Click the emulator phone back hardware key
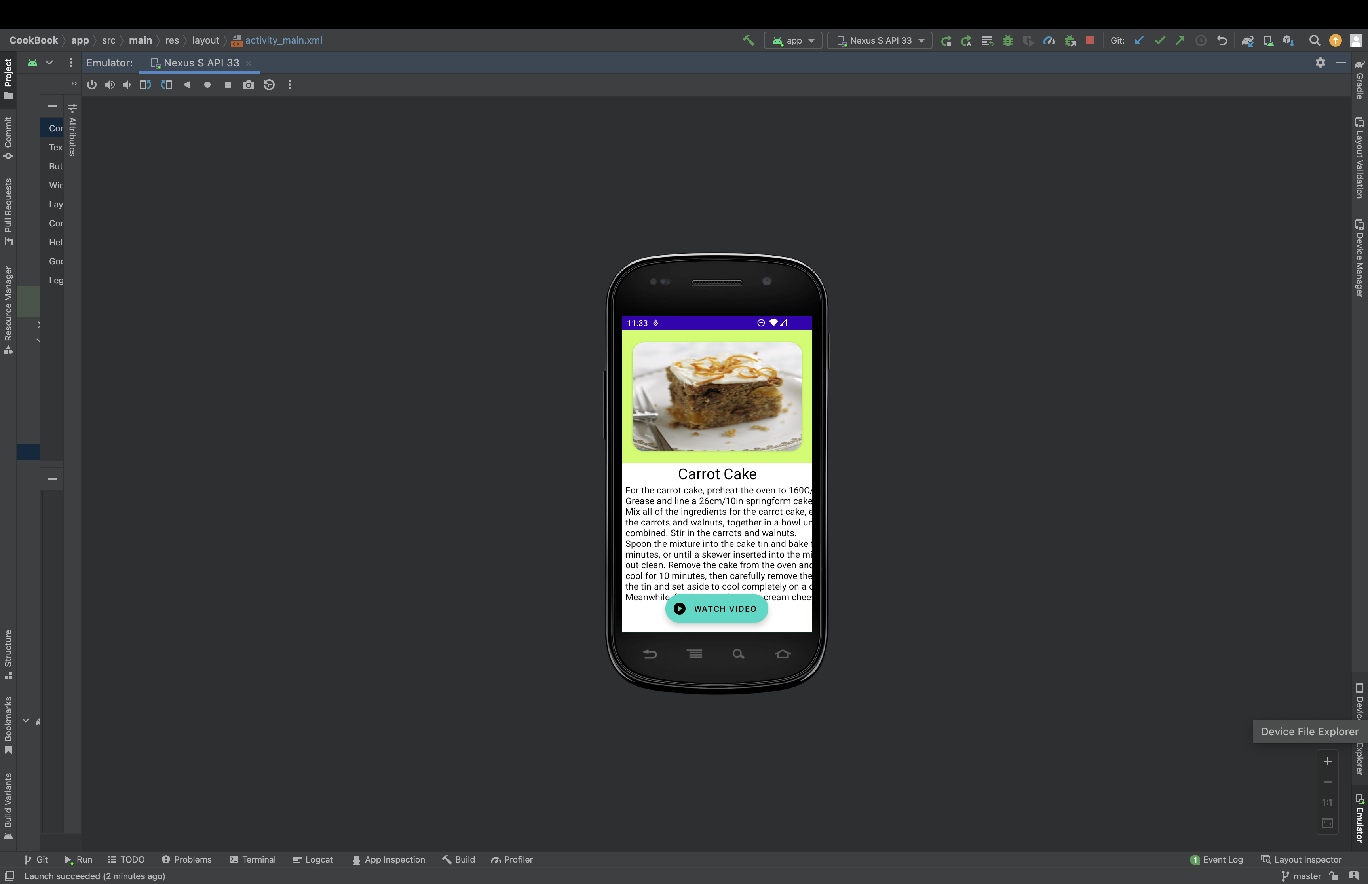The height and width of the screenshot is (884, 1368). [650, 654]
